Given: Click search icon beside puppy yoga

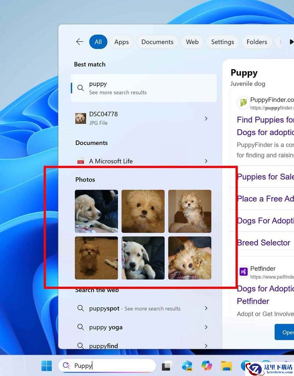Looking at the screenshot, I should [80, 327].
